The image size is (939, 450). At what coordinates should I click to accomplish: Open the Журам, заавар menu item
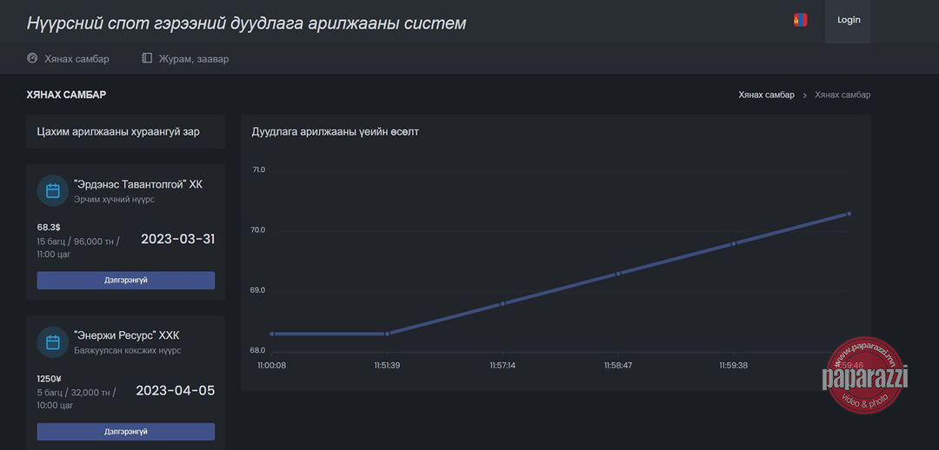pyautogui.click(x=185, y=59)
